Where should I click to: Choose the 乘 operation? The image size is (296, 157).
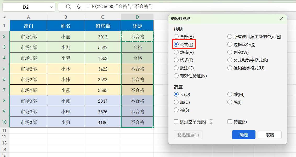230,94
